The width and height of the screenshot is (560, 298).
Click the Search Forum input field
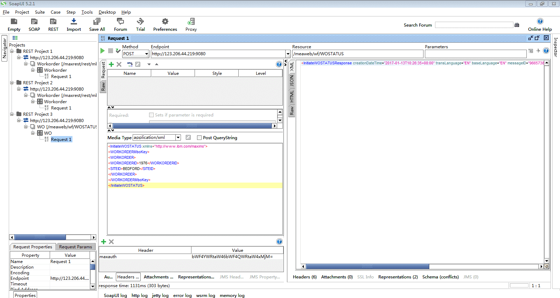[474, 25]
